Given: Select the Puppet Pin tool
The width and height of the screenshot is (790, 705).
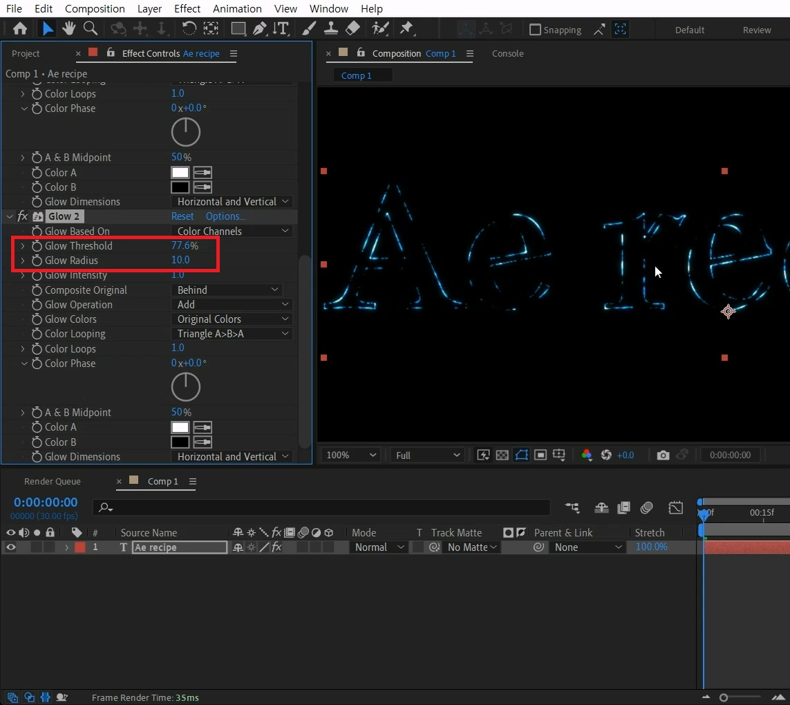Looking at the screenshot, I should 406,29.
